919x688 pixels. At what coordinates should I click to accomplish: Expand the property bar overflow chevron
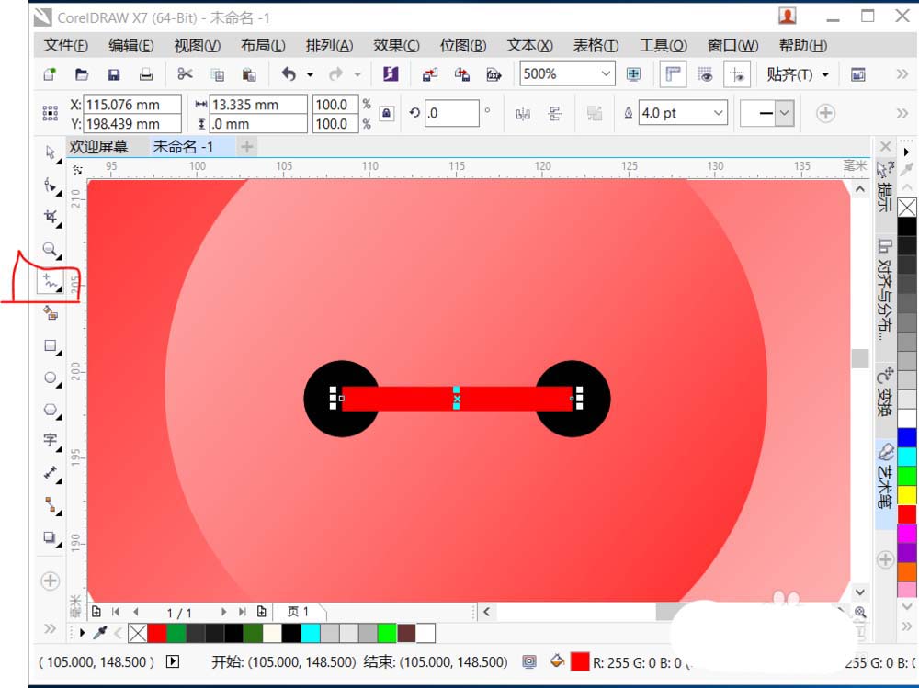coord(902,113)
